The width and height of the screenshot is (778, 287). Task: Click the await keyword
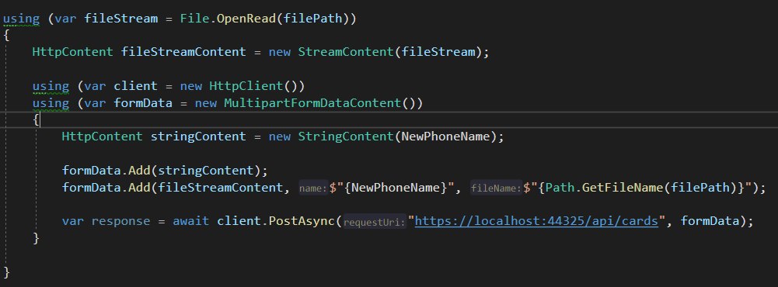pyautogui.click(x=191, y=221)
